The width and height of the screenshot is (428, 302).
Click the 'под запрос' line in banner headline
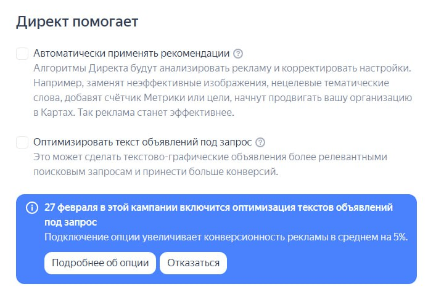pos(71,222)
